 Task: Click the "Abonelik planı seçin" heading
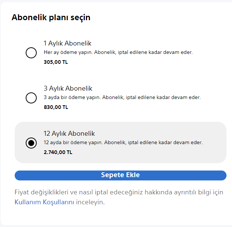[51, 17]
